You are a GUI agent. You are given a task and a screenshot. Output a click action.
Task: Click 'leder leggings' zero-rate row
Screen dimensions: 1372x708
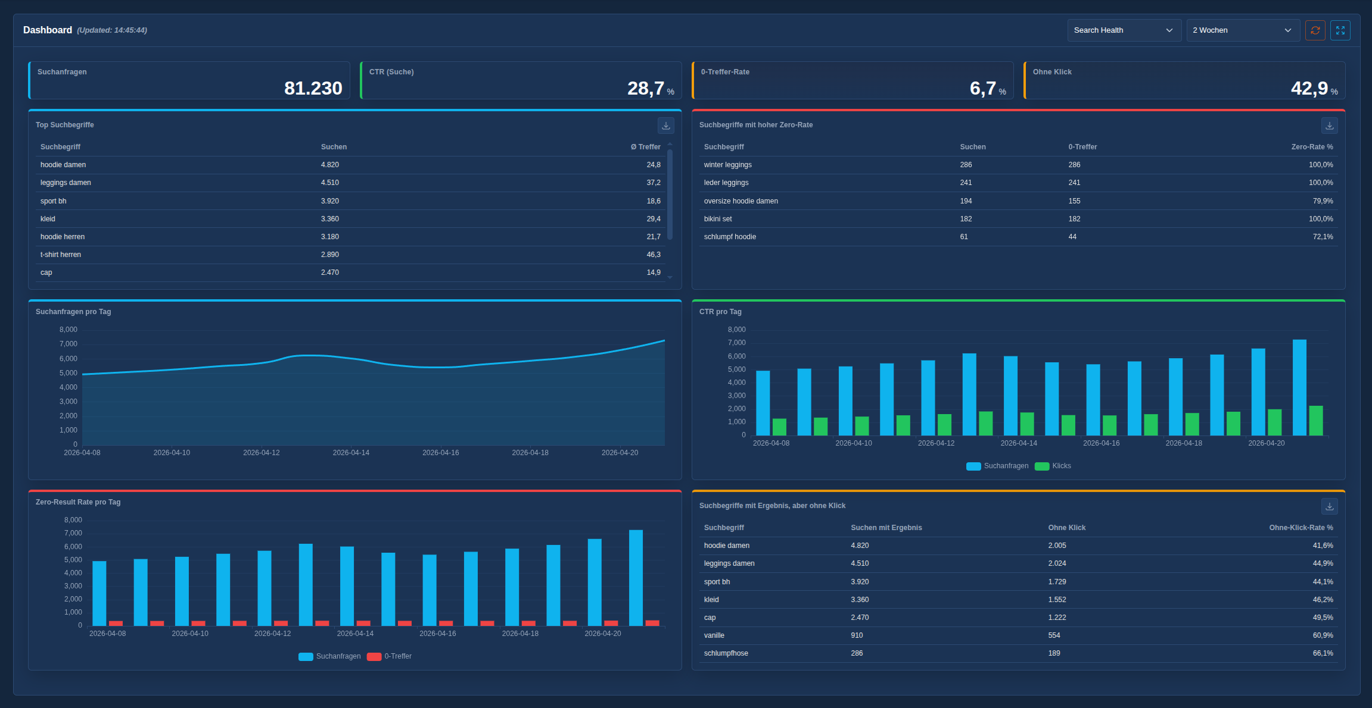(x=1019, y=183)
